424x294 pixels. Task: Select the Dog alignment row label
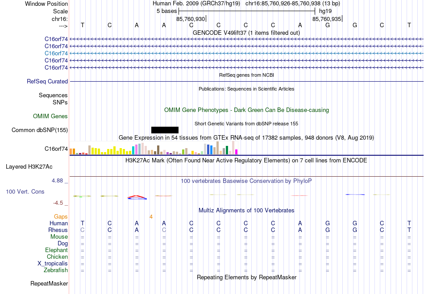62,244
